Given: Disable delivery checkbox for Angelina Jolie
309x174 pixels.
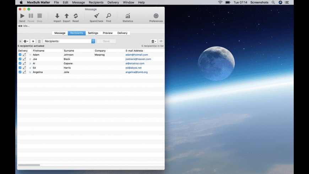Looking at the screenshot, I should (20, 72).
